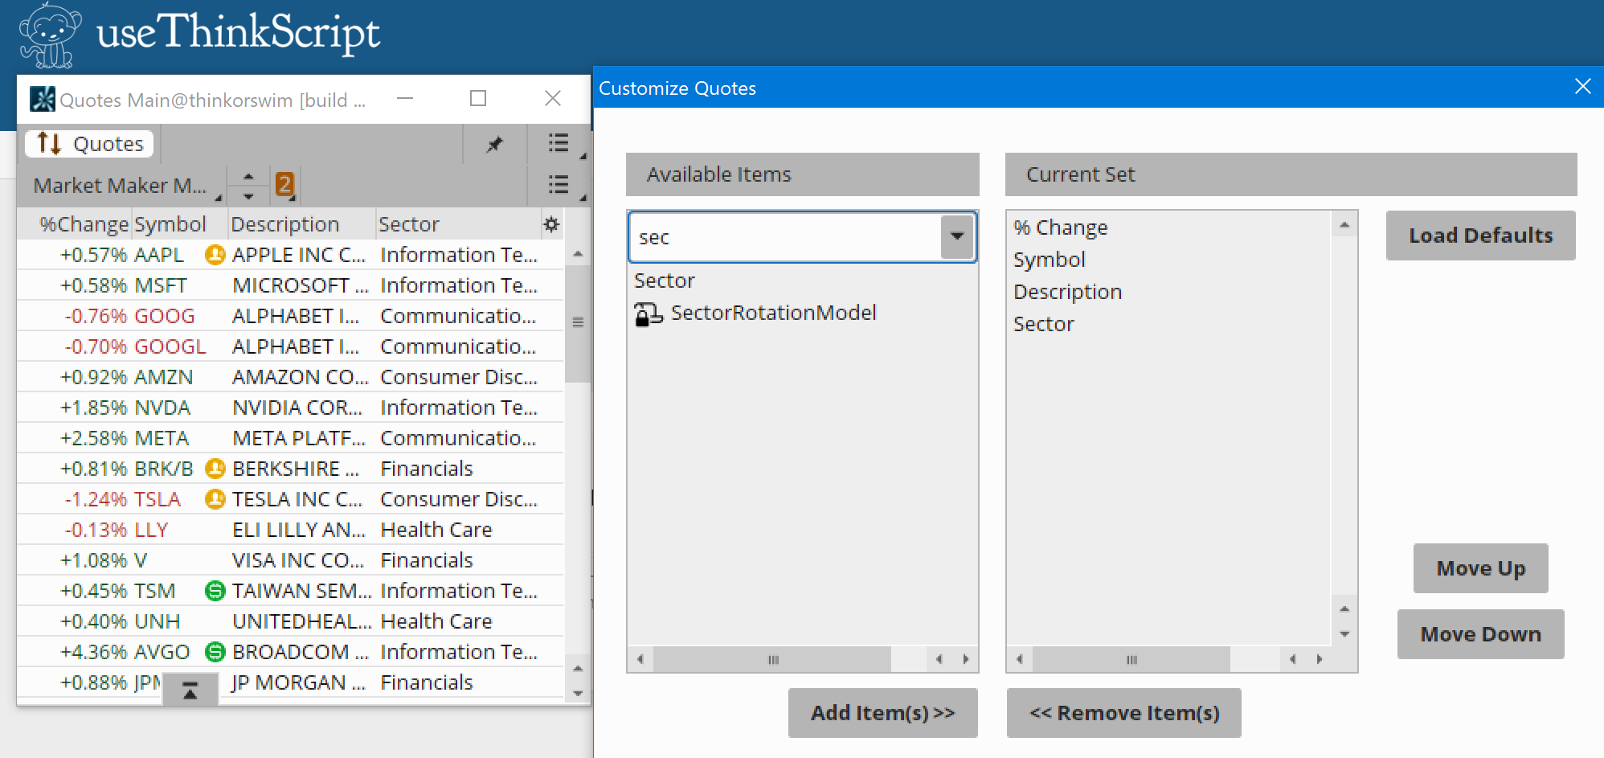Screen dimensions: 1604x758
Task: Open the Available Items filter dropdown arrow
Action: tap(957, 236)
